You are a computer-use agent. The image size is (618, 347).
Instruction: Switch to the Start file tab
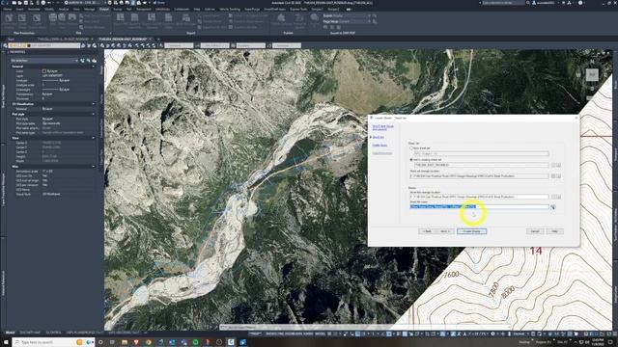(x=11, y=40)
